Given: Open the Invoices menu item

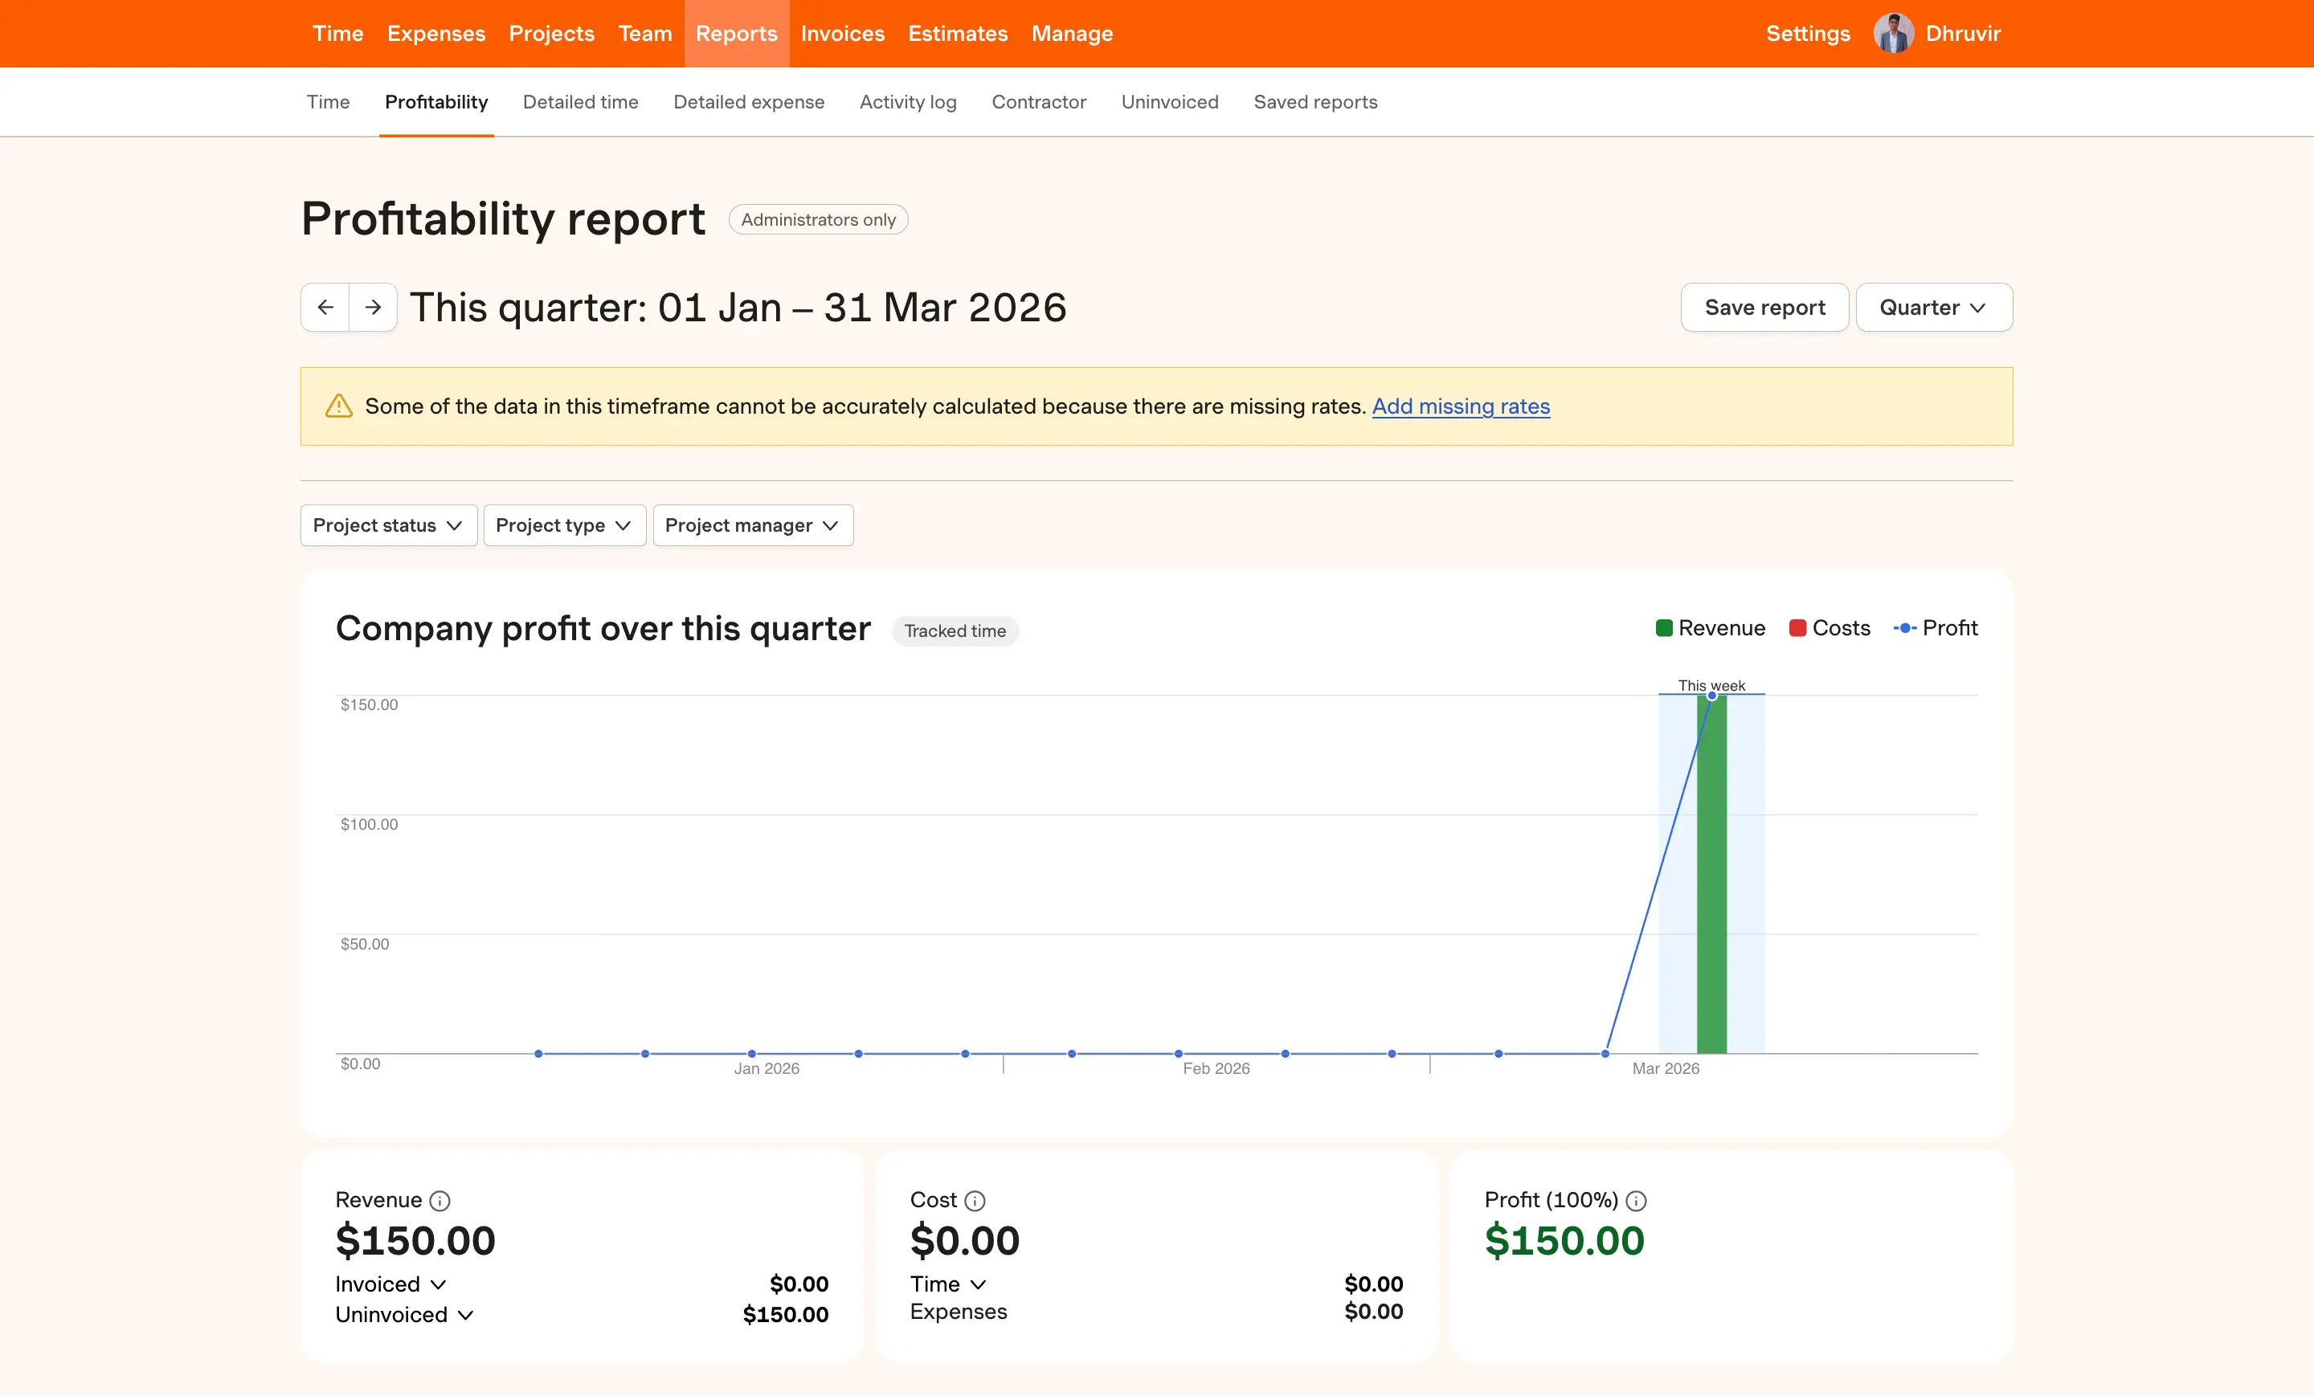Looking at the screenshot, I should click(841, 34).
